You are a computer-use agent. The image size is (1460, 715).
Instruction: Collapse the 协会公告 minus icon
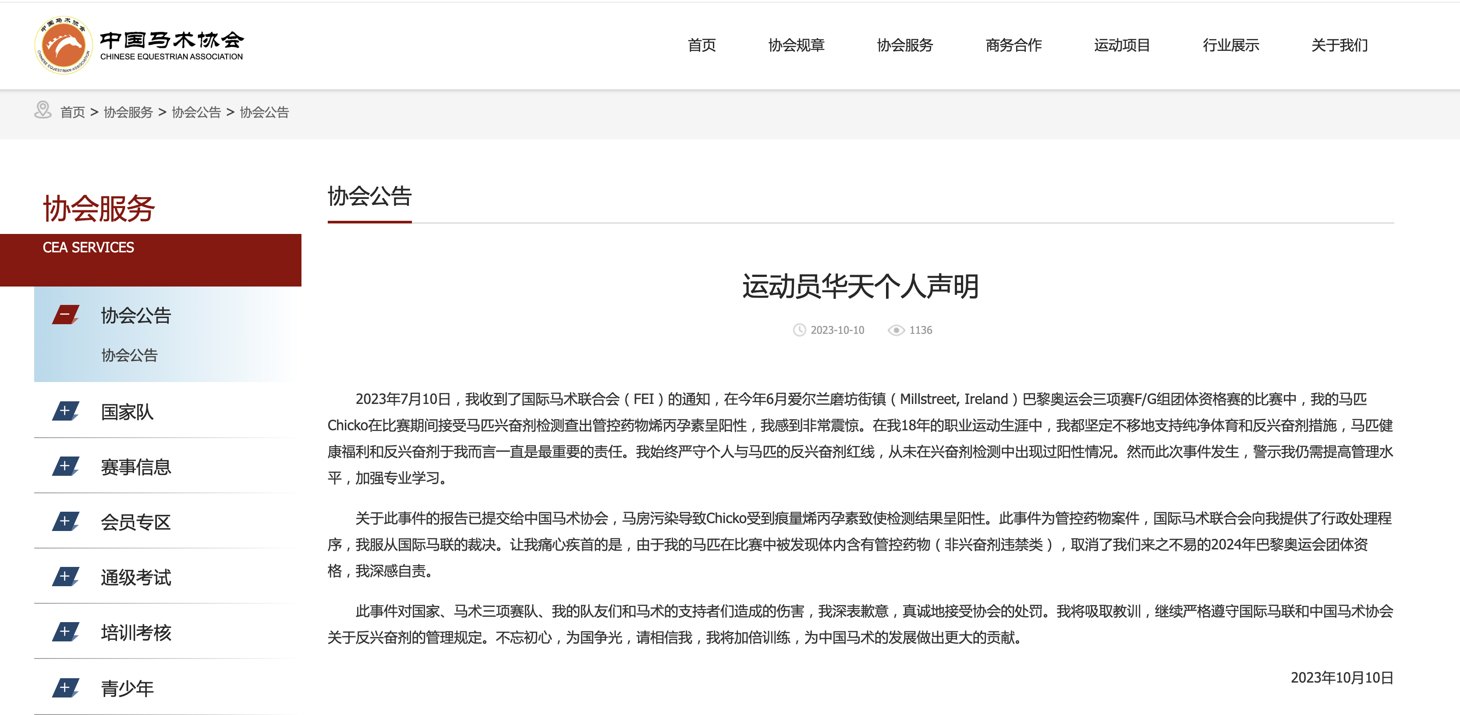point(65,315)
